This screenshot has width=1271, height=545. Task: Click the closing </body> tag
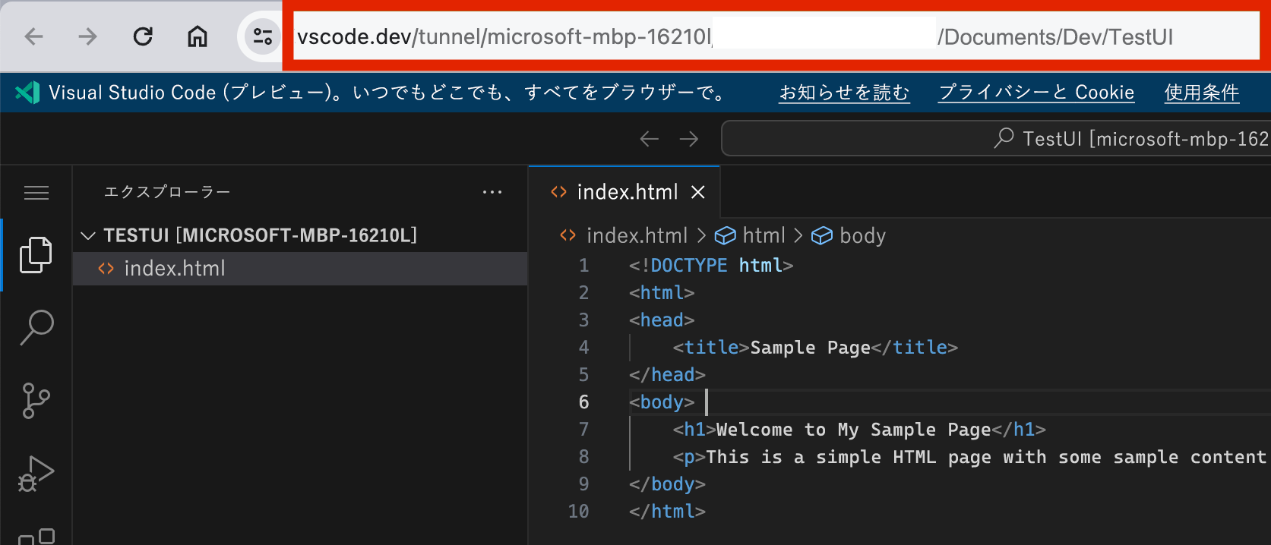coord(667,484)
